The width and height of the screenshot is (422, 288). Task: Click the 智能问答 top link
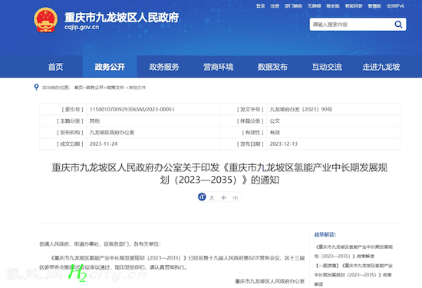click(x=354, y=6)
